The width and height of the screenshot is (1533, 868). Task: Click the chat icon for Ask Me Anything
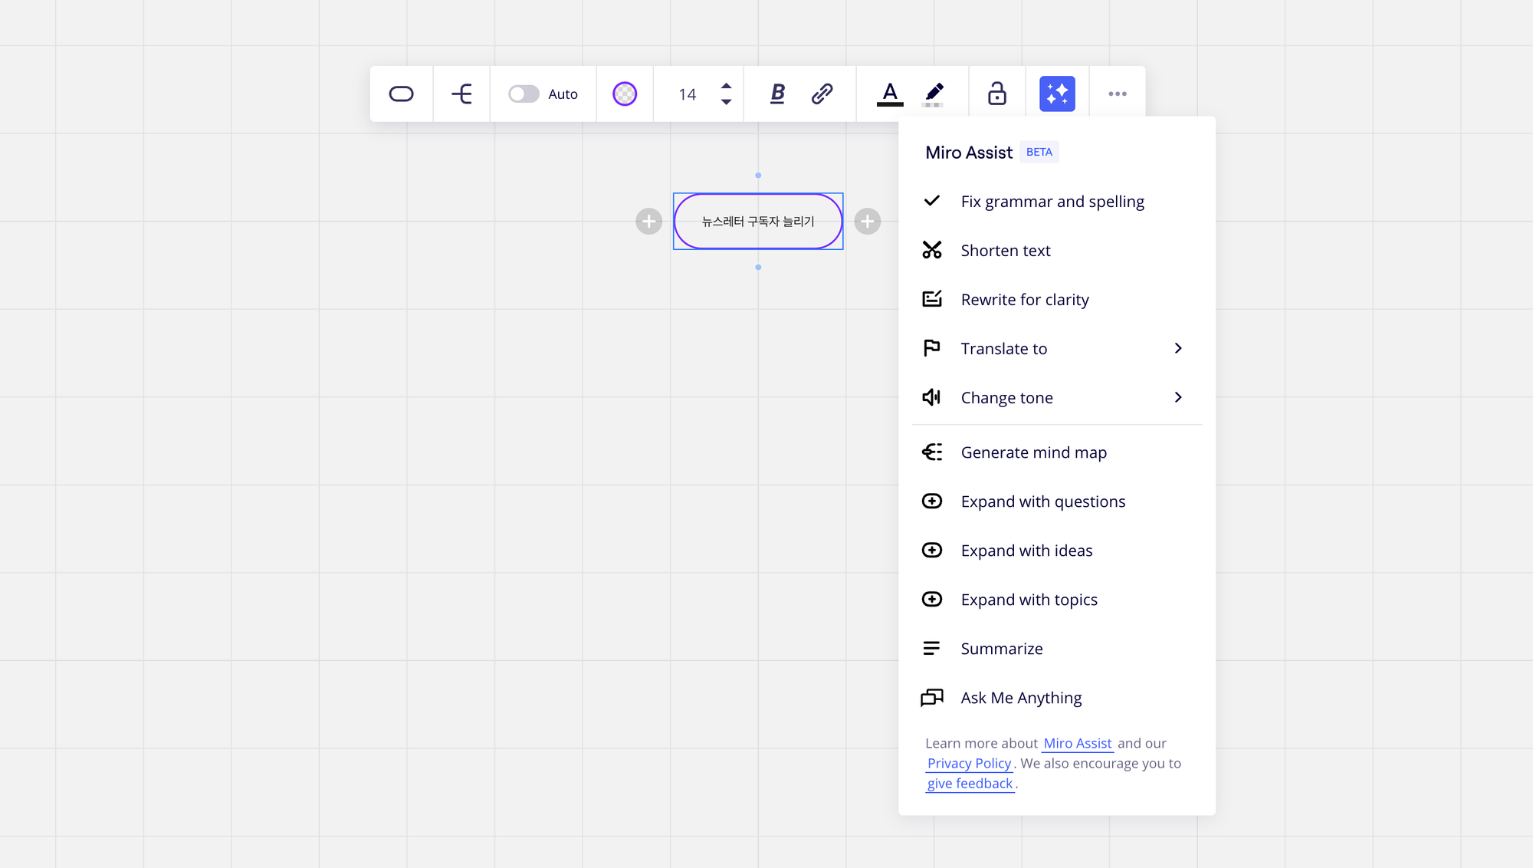tap(931, 698)
